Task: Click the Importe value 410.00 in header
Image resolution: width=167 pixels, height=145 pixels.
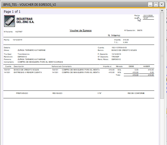Action: 126,40
